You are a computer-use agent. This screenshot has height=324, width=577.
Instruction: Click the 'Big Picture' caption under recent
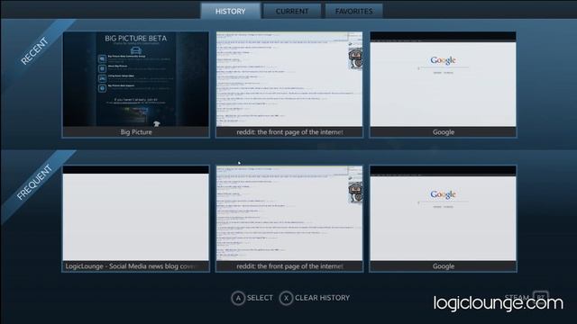(x=136, y=132)
